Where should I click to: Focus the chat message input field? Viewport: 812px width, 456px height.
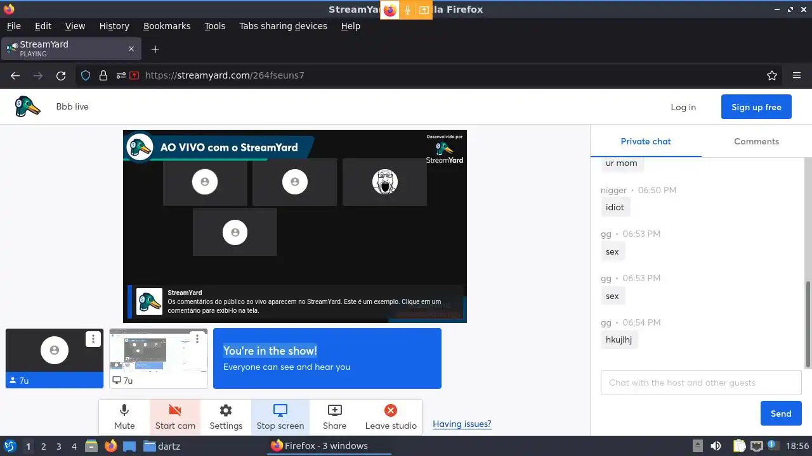(x=701, y=383)
